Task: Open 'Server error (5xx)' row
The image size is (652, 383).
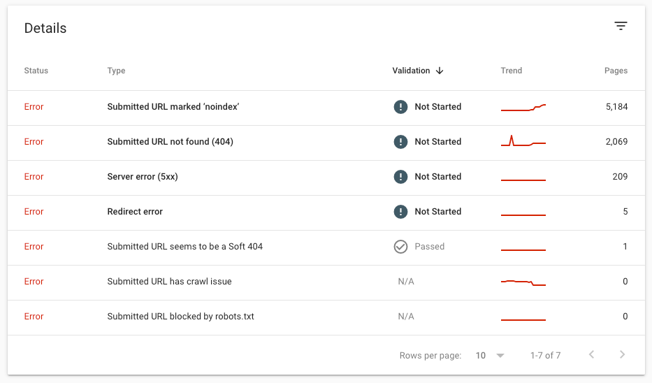Action: pos(143,177)
